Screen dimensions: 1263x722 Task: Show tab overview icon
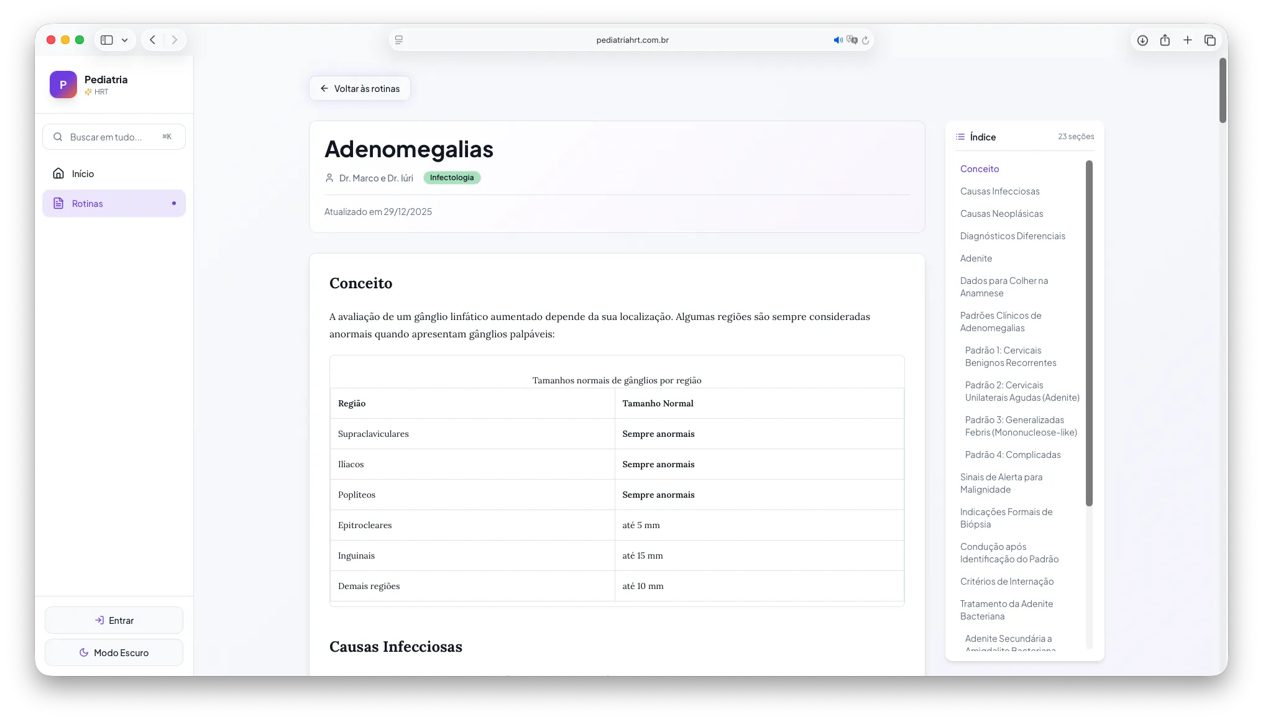click(1210, 40)
